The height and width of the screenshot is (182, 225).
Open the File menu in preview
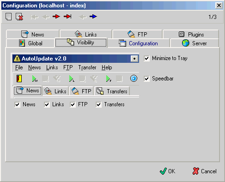[x=19, y=67]
